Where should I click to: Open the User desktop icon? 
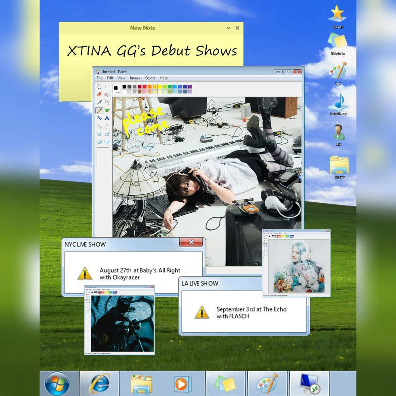(x=339, y=135)
